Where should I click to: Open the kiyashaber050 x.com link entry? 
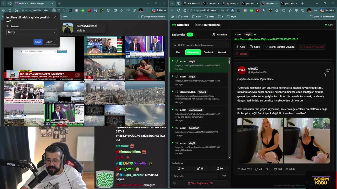pyautogui.click(x=199, y=65)
